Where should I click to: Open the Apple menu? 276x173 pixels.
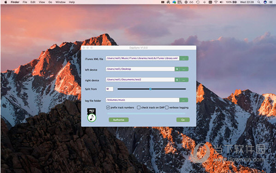(x=6, y=2)
